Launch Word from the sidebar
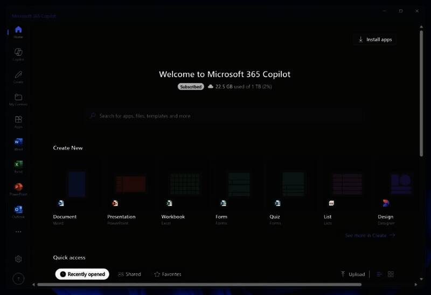This screenshot has width=431, height=295. coord(18,142)
